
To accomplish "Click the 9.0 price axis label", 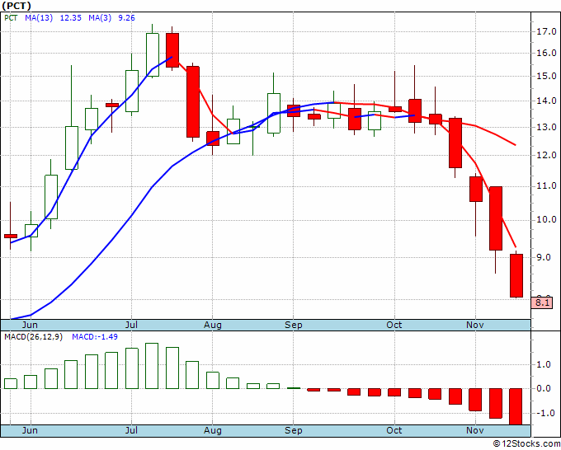I will pos(544,257).
